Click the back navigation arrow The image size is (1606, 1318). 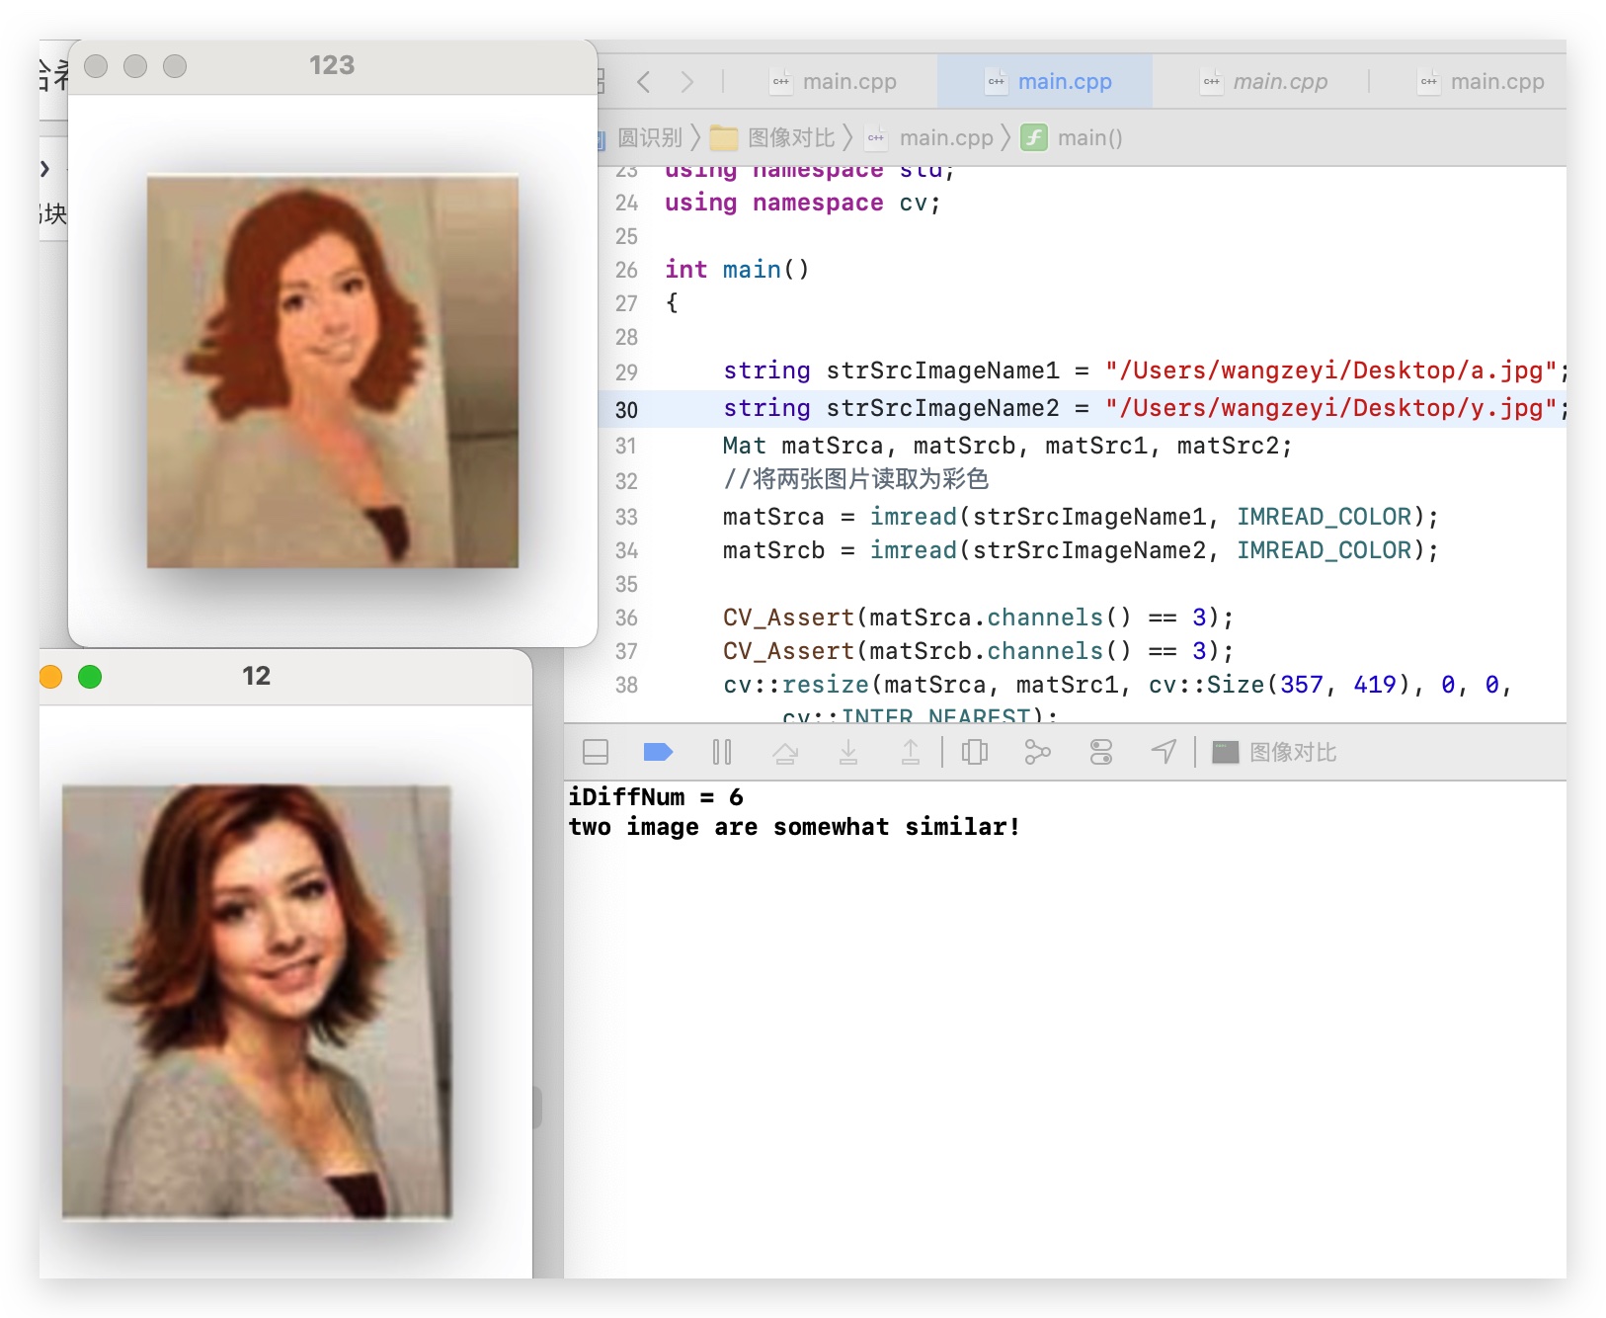coord(644,82)
